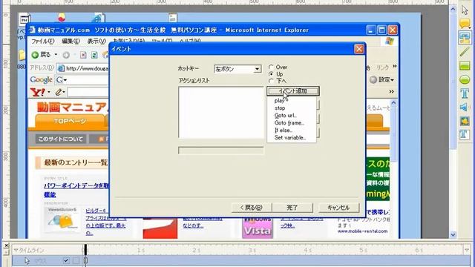Click the pencil icon in Yahoo toolbar
475x267 pixels.
(59, 92)
